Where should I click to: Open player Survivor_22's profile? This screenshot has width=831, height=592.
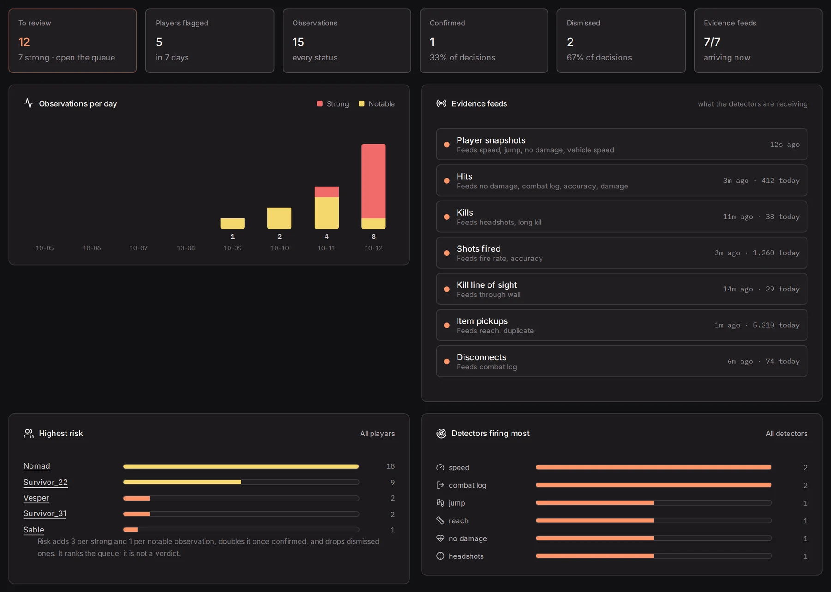46,482
